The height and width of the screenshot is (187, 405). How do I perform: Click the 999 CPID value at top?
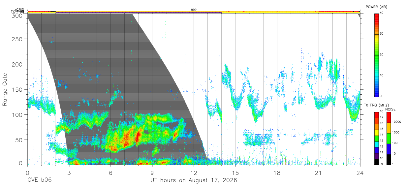point(194,10)
